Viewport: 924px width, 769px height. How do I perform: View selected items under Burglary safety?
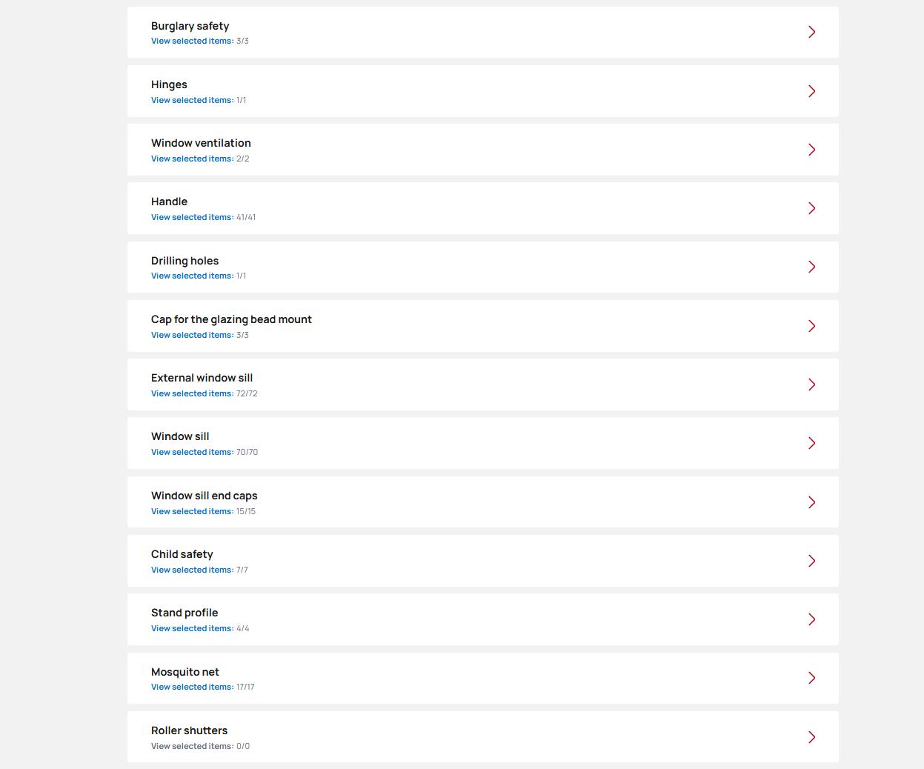[192, 41]
